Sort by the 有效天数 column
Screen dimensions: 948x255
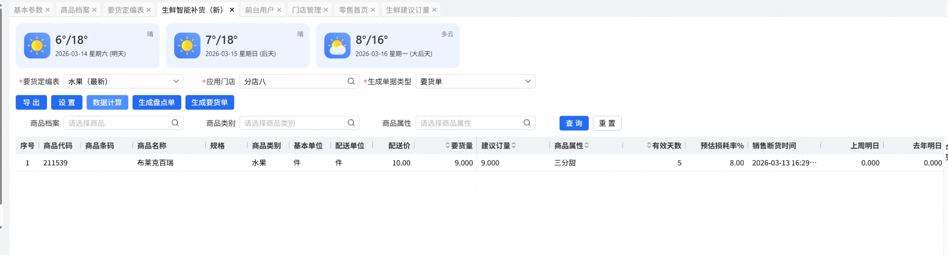[x=649, y=146]
